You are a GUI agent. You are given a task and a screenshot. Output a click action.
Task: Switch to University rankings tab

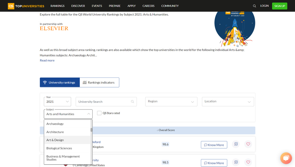tap(60, 82)
